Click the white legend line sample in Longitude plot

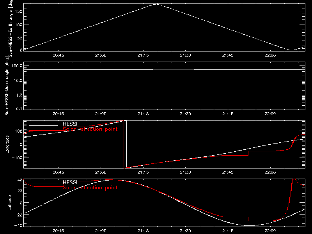point(43,125)
